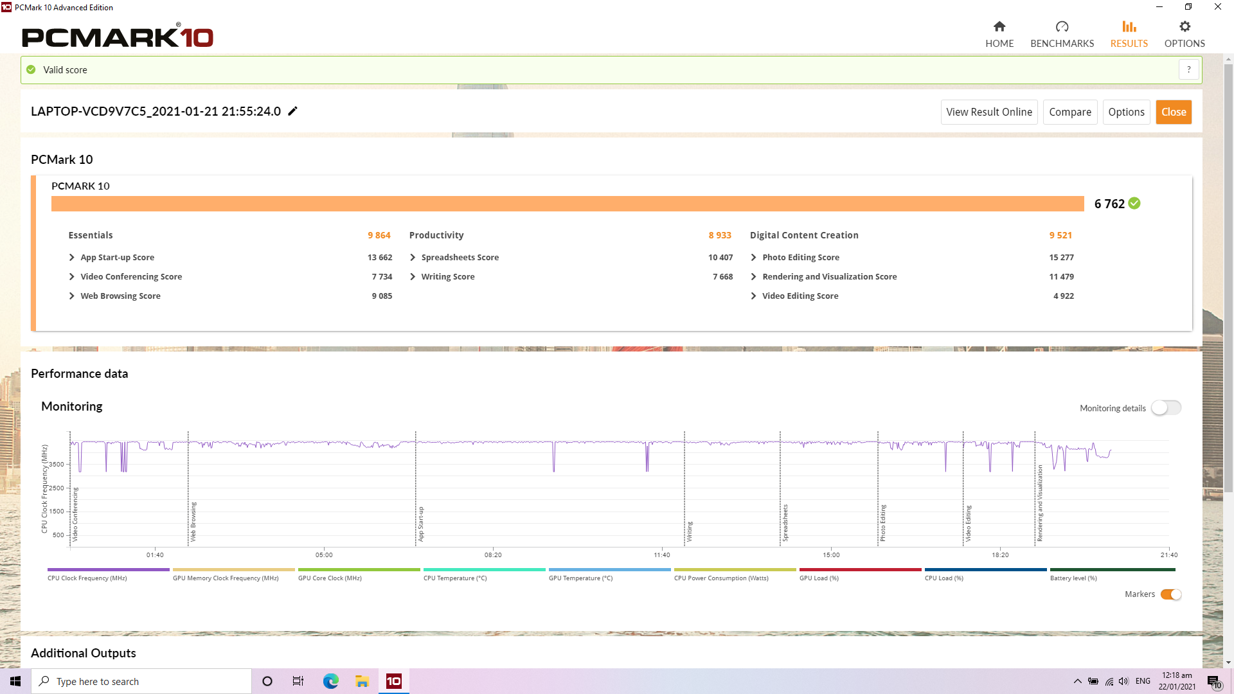Viewport: 1234px width, 694px height.
Task: Click View Result Online button
Action: click(x=989, y=112)
